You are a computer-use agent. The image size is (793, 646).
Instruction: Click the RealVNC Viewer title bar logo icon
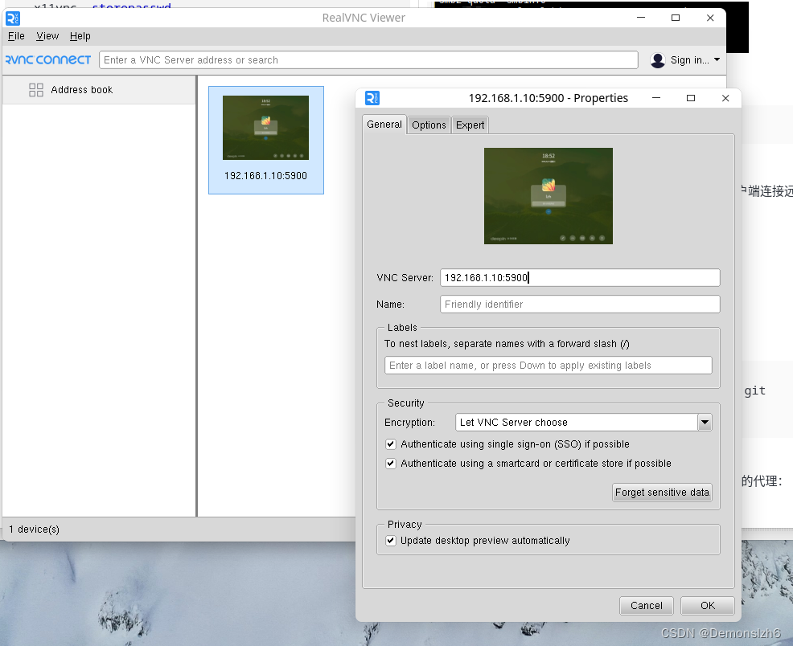coord(13,18)
